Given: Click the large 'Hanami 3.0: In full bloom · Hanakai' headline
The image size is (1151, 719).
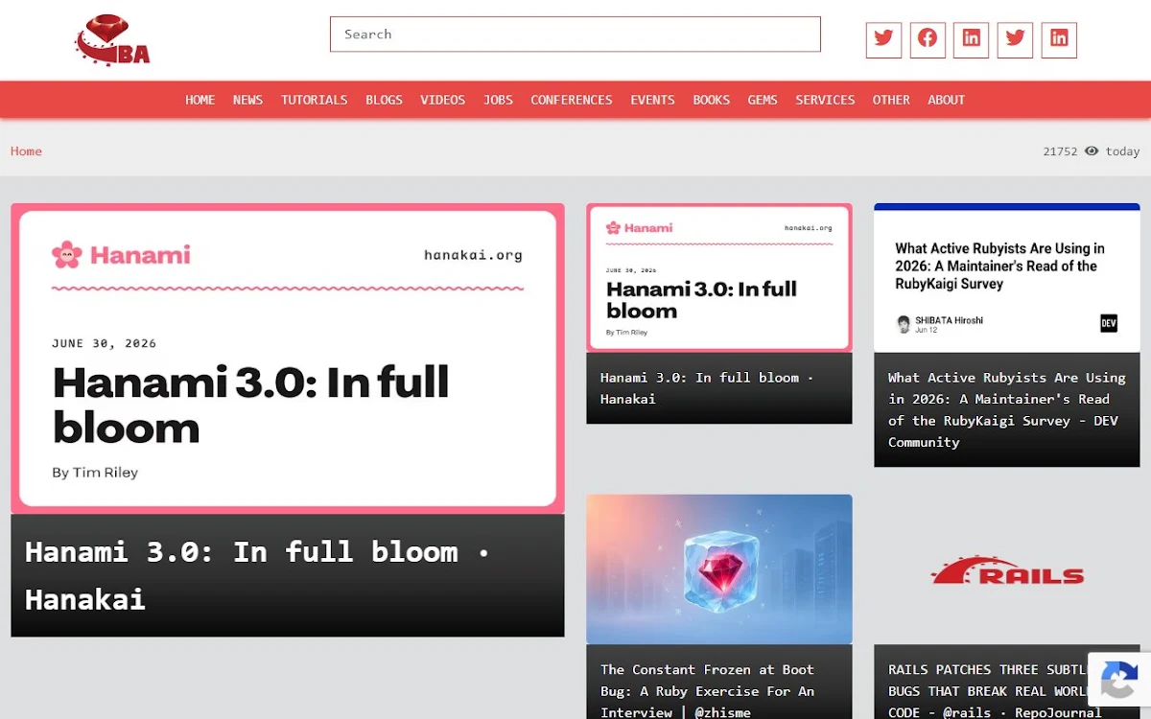Looking at the screenshot, I should coord(258,575).
